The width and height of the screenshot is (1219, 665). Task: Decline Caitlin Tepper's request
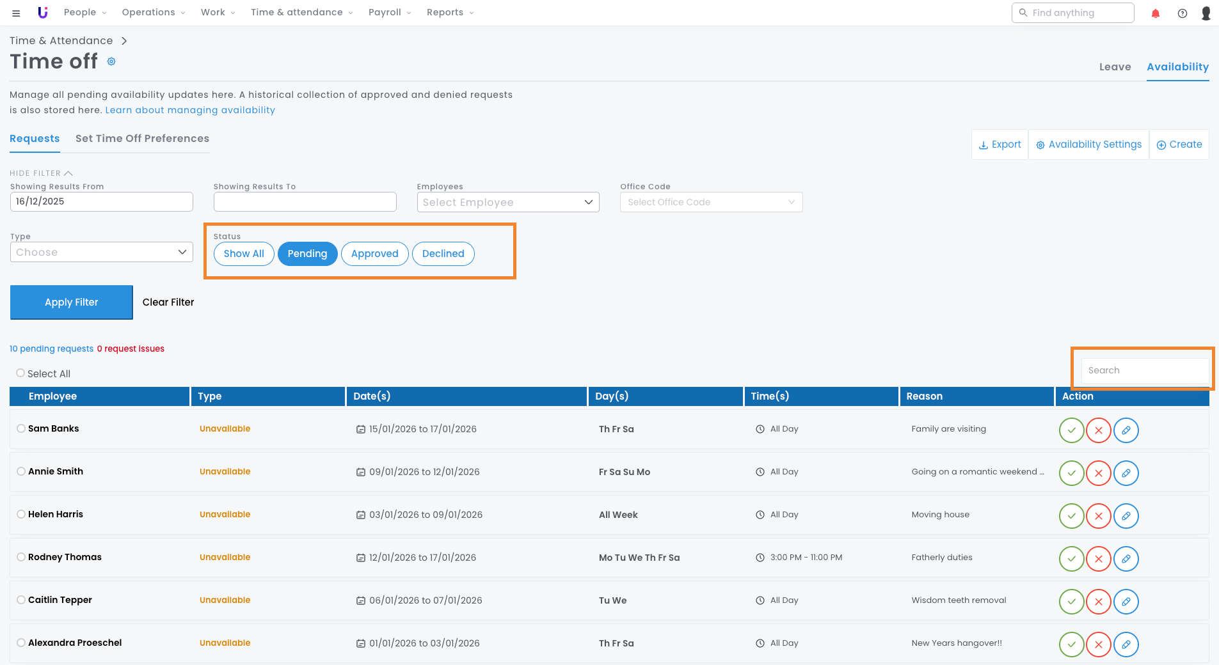tap(1099, 601)
